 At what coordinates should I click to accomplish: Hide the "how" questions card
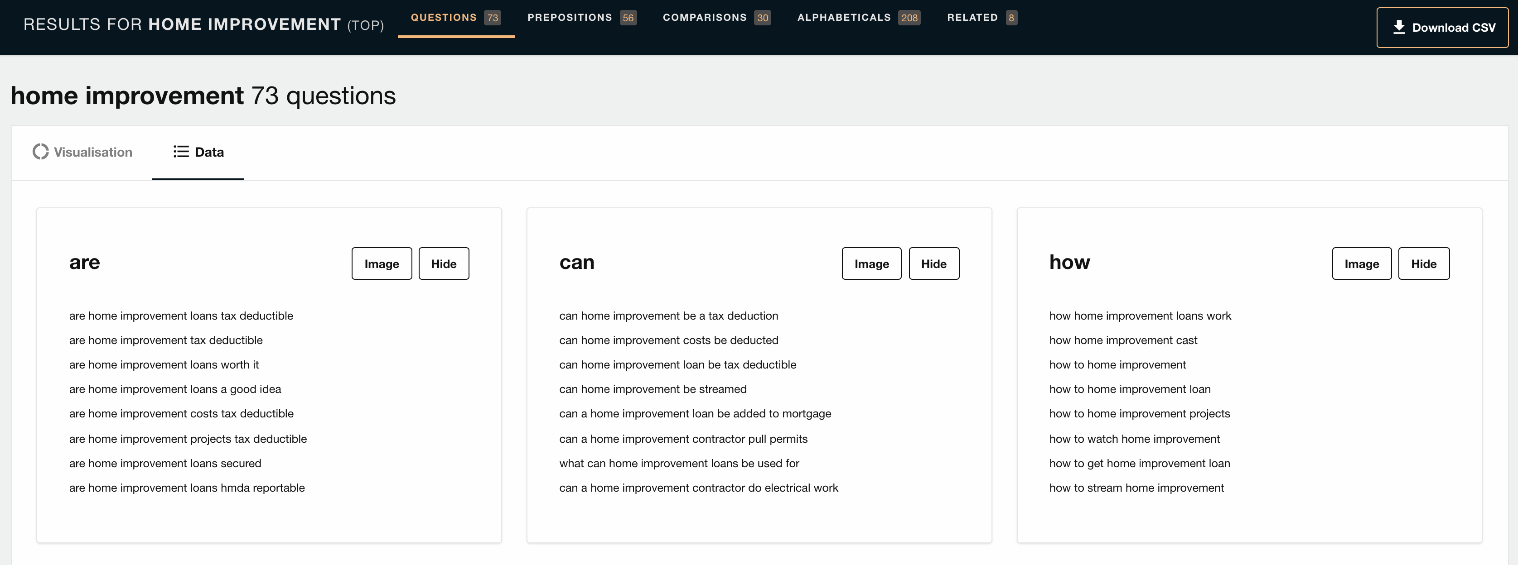pos(1424,263)
